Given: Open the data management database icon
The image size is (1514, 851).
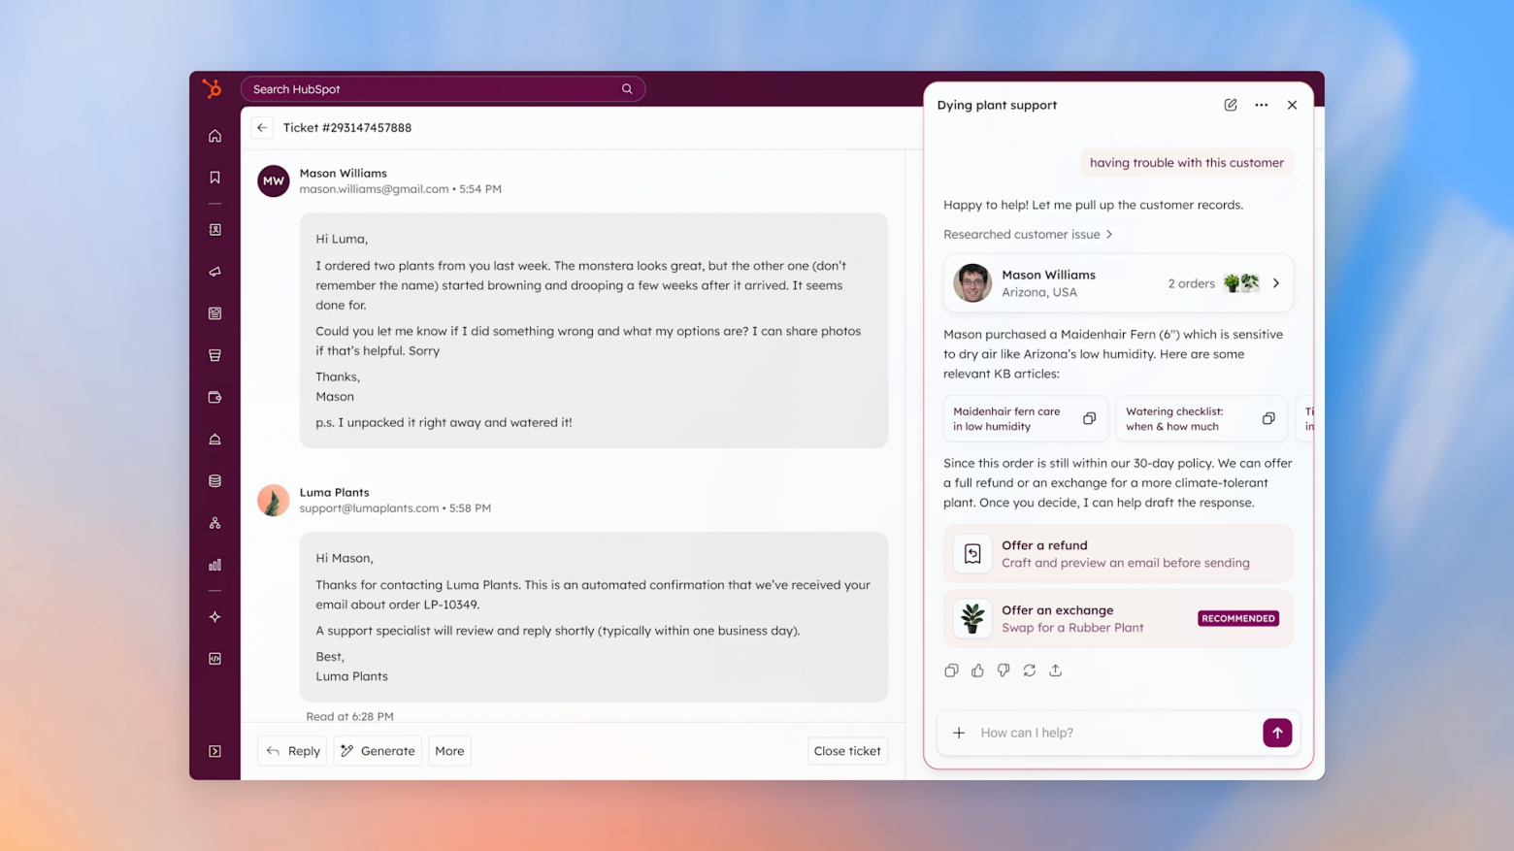Looking at the screenshot, I should (214, 479).
